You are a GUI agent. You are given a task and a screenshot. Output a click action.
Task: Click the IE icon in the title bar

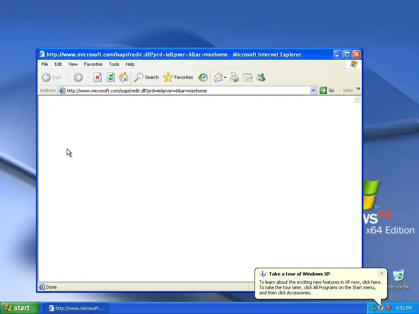click(42, 54)
